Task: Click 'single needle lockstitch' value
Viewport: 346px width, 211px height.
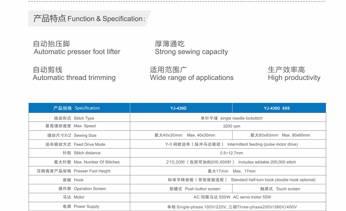Action: click(242, 118)
